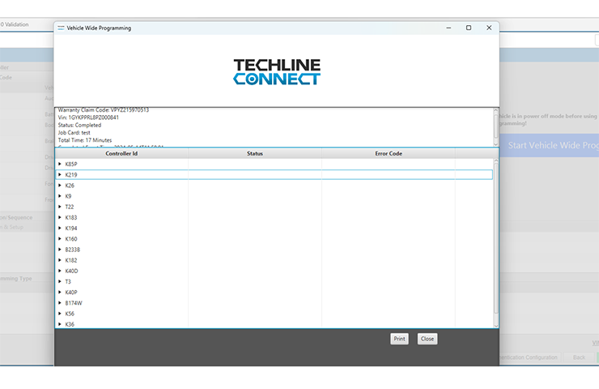The image size is (599, 389).
Task: Select the B174W controller label
Action: tap(74, 303)
